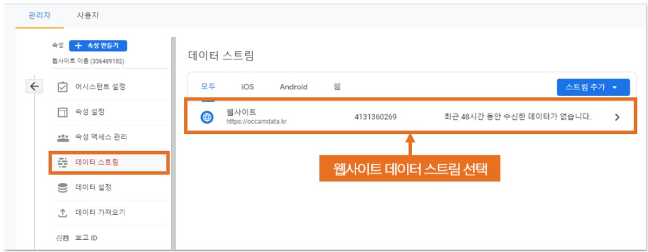The width and height of the screenshot is (648, 252).
Task: Expand the 웹사이트 stream via chevron
Action: pos(617,117)
